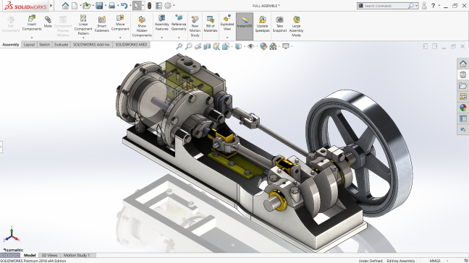Viewport: 469px width, 263px height.
Task: Undo the last action
Action: pos(124,6)
